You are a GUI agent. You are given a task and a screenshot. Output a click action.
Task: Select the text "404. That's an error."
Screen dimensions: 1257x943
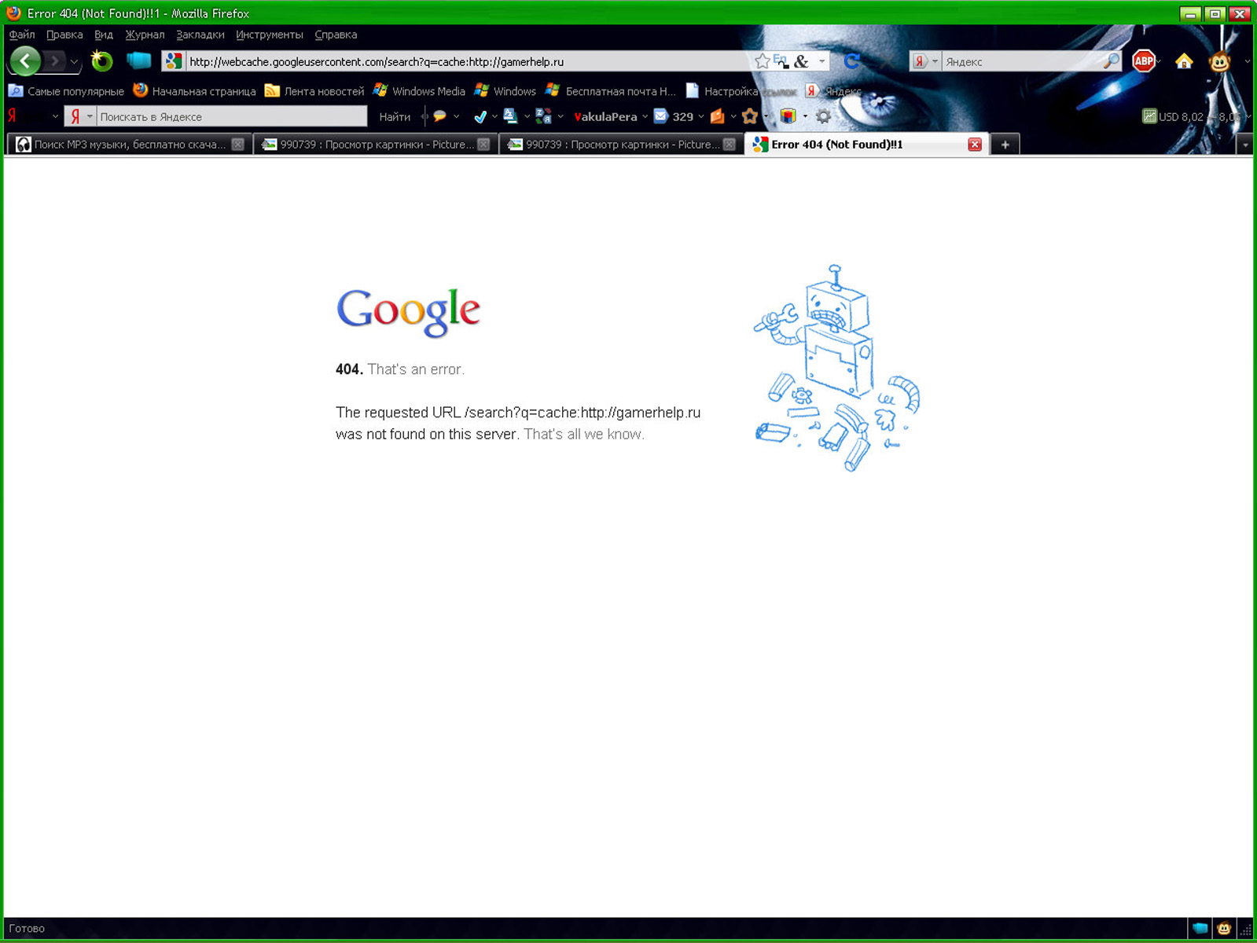coord(400,369)
